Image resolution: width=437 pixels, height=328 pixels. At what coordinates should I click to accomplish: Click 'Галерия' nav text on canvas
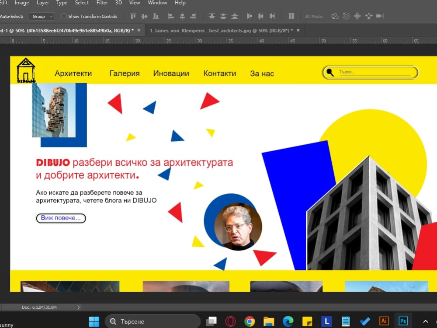125,73
